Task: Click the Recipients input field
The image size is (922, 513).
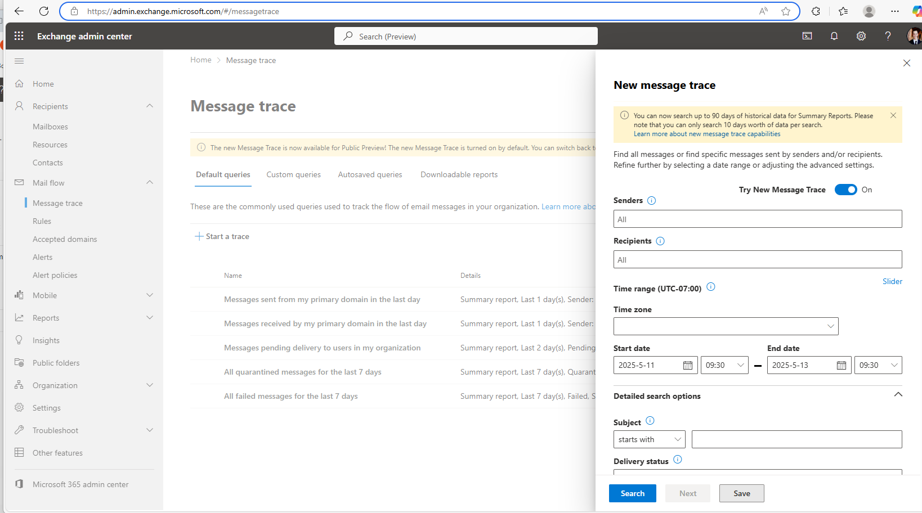Action: (x=757, y=260)
